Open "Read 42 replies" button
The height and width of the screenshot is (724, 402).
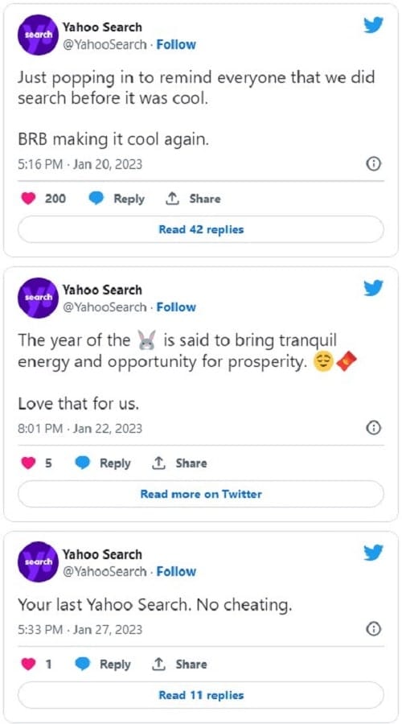201,229
